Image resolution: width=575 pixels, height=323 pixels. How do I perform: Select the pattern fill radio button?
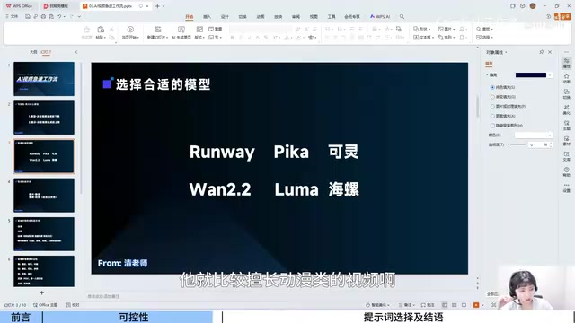coord(492,116)
